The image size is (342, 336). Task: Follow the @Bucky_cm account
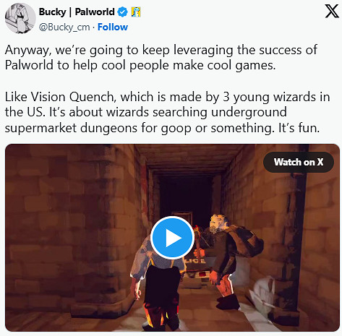coord(113,27)
